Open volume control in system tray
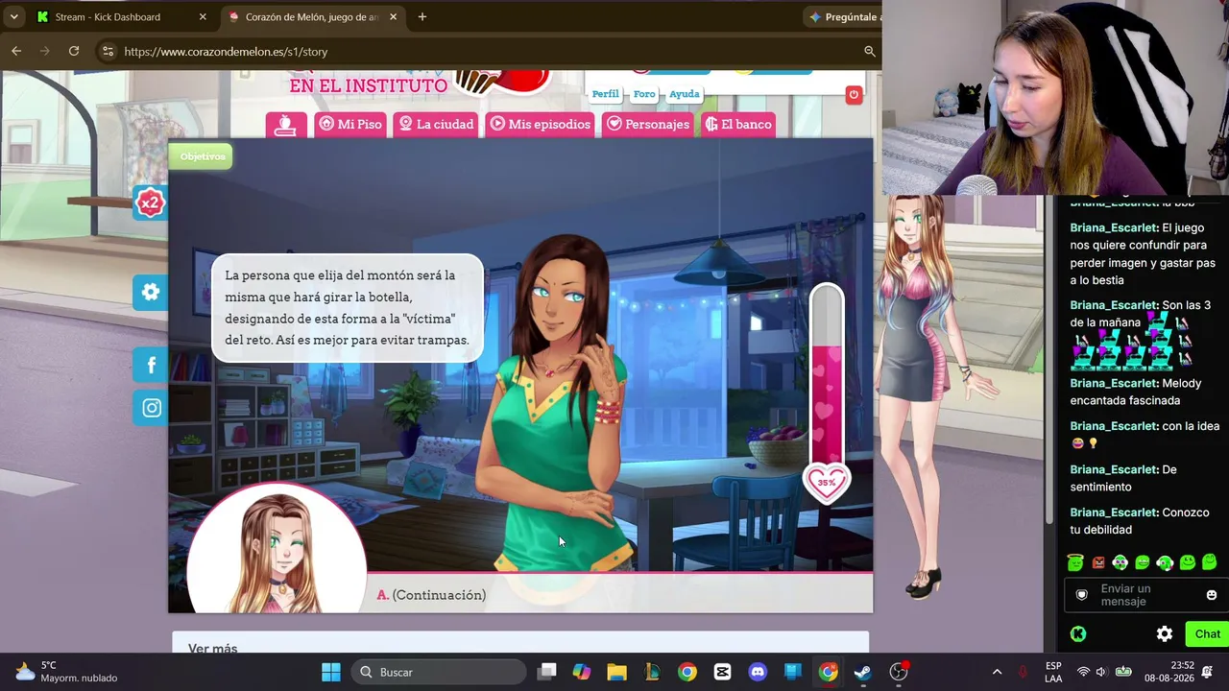The height and width of the screenshot is (691, 1229). tap(1101, 672)
